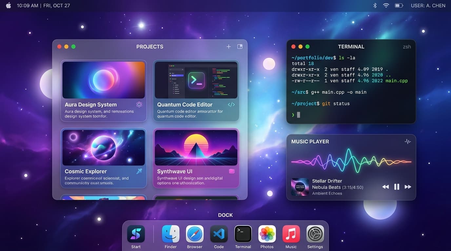The width and height of the screenshot is (451, 251).
Task: Click the "Aura Design System" title
Action: click(91, 105)
